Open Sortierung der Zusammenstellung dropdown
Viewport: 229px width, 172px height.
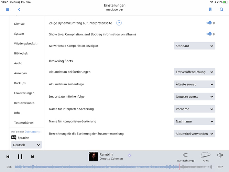pos(195,134)
